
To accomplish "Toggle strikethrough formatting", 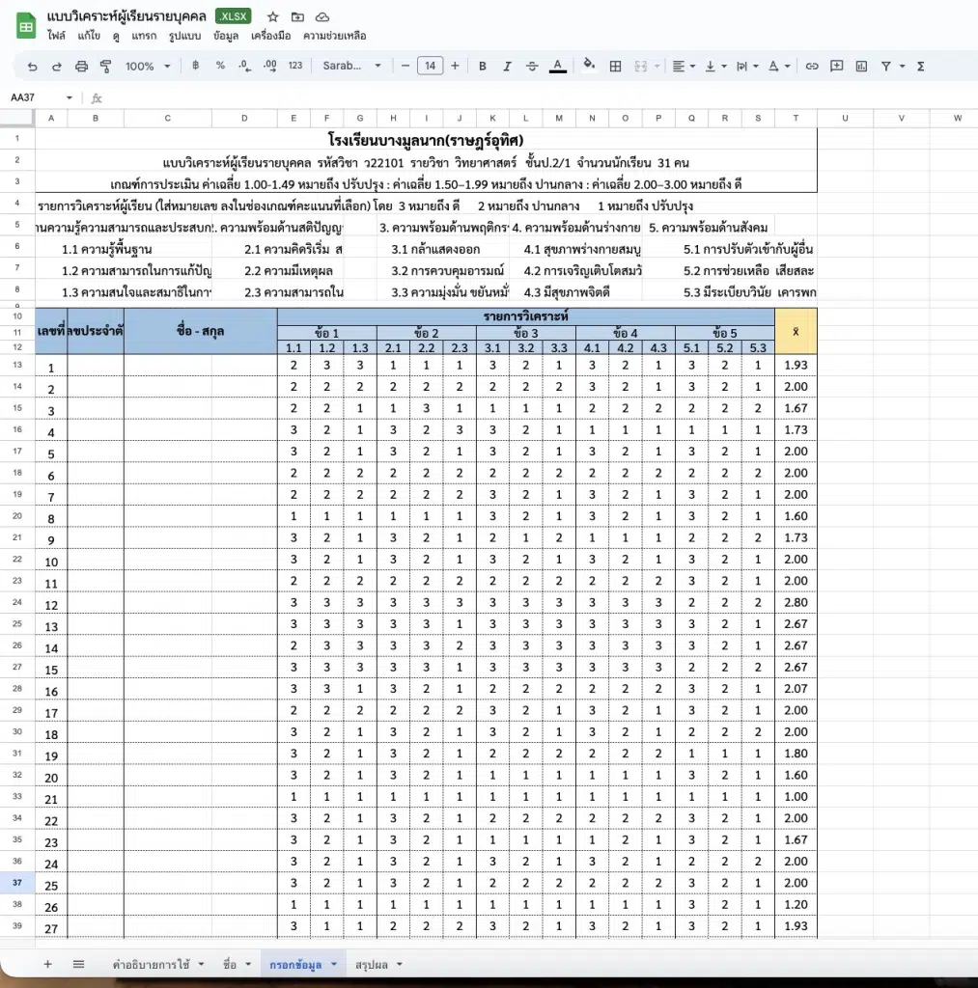I will point(532,67).
